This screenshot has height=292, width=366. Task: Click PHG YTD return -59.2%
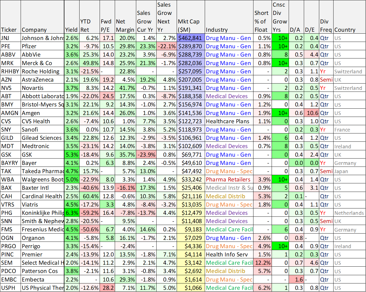point(90,213)
